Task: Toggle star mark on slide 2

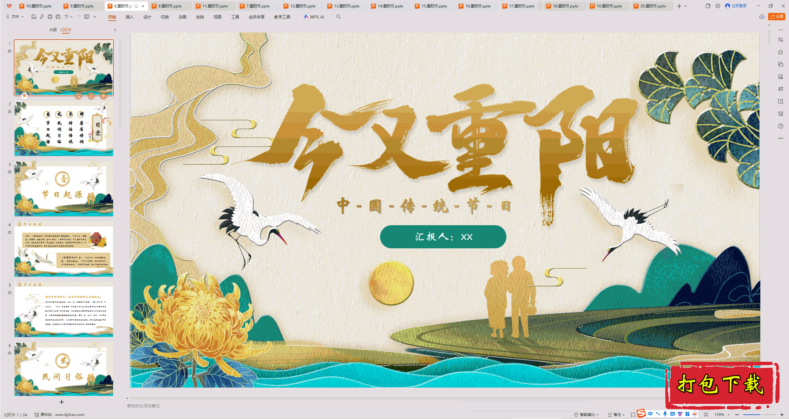Action: point(10,112)
